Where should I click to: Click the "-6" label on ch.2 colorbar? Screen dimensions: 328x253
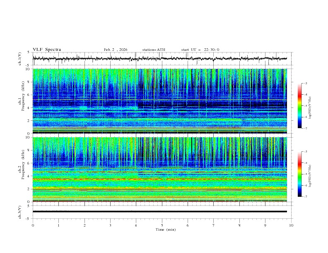(x=306, y=185)
